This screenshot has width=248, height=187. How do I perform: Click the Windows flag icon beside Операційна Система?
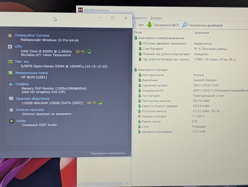click(x=10, y=35)
